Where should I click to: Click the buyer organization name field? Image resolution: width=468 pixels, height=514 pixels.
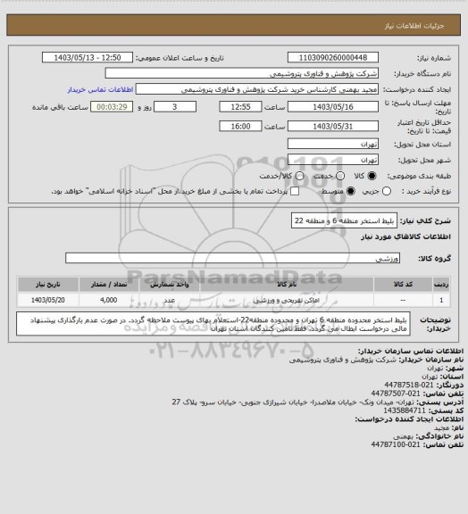pos(241,73)
